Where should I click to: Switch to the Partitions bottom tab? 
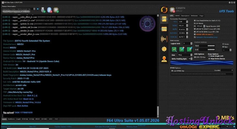[x=11, y=119]
